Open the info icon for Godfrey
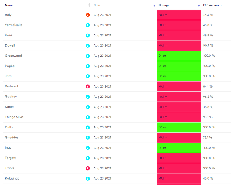Viewport: 231px width, 185px height. (x=88, y=97)
